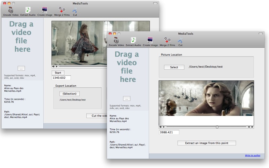Screen dimensions: 269x168
Task: Open the Cut tool in the back window
Action: pyautogui.click(x=75, y=11)
